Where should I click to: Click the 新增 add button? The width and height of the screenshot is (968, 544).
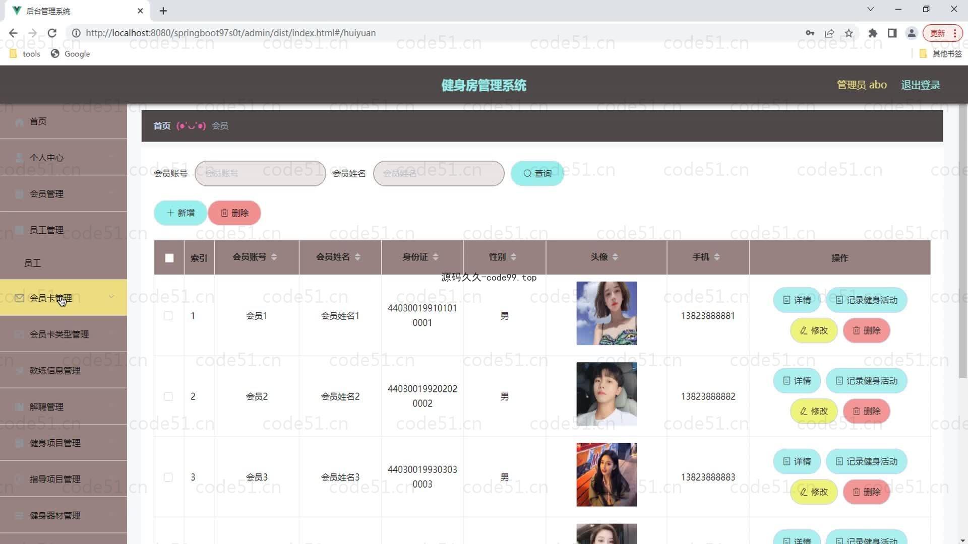coord(180,213)
